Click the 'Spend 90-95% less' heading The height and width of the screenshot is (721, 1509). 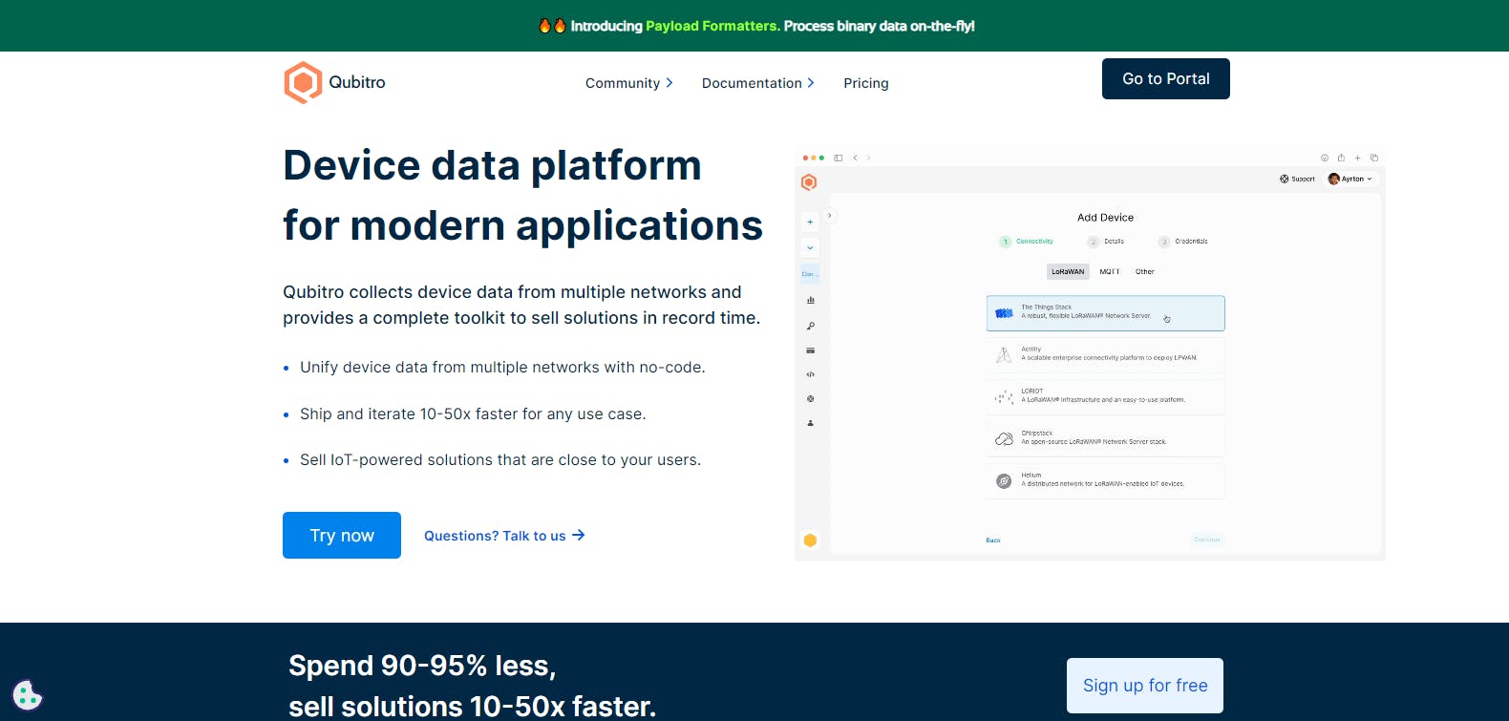coord(472,686)
